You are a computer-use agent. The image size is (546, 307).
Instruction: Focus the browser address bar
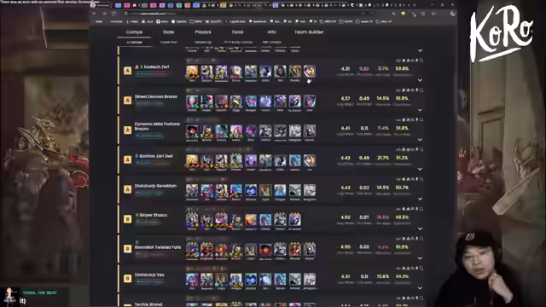pos(244,14)
